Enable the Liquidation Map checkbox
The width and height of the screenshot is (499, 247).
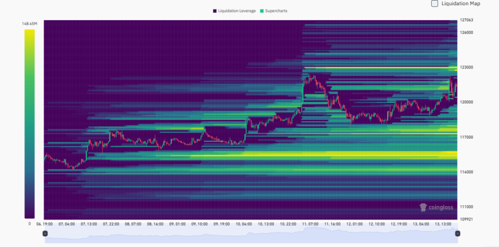coord(435,3)
